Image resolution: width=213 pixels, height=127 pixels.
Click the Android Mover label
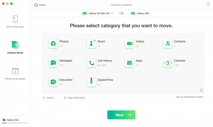[15, 53]
